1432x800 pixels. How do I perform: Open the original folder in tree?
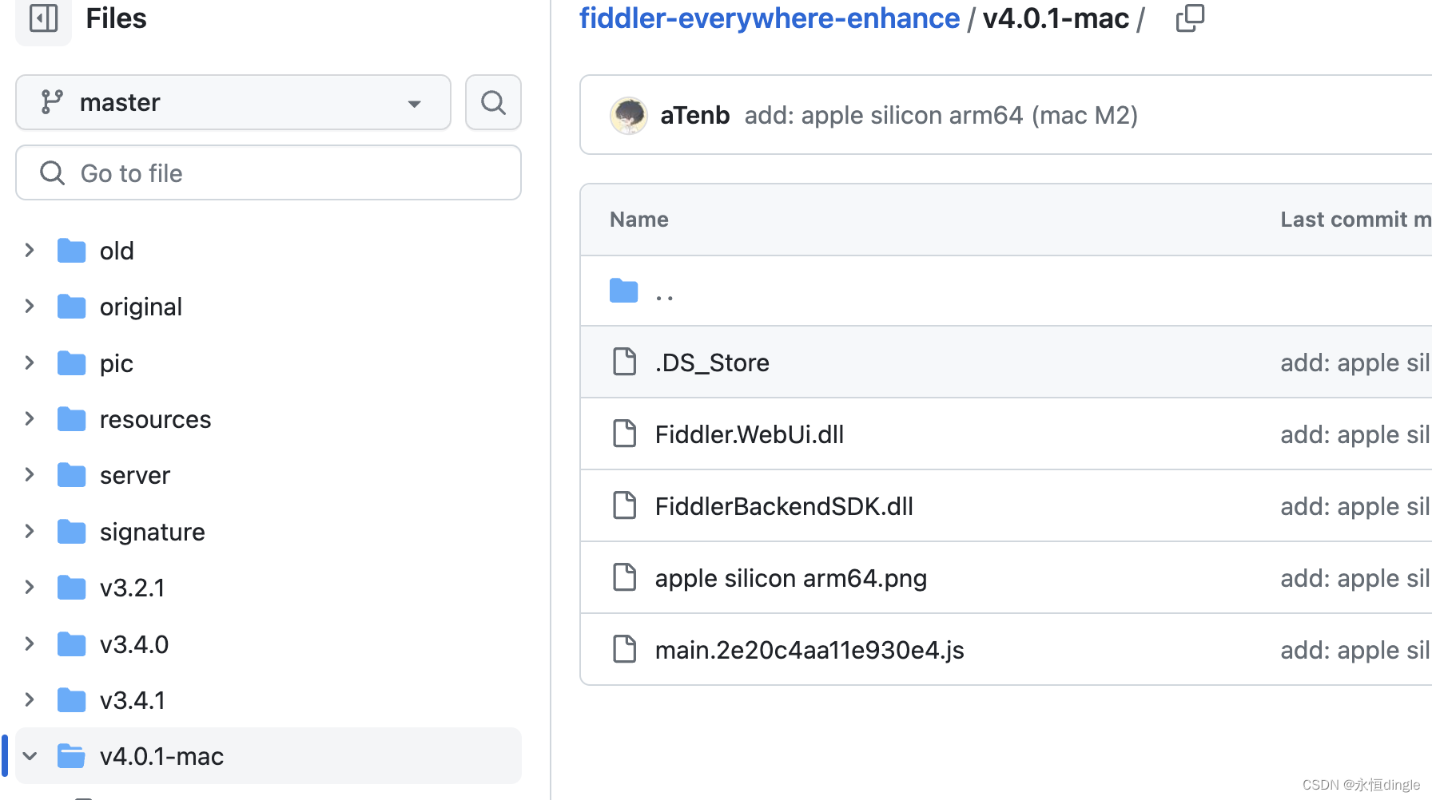coord(141,307)
